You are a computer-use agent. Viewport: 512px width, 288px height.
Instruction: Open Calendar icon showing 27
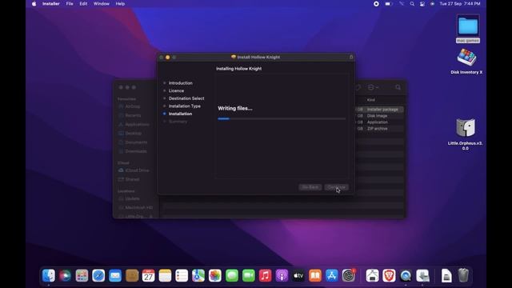(148, 275)
